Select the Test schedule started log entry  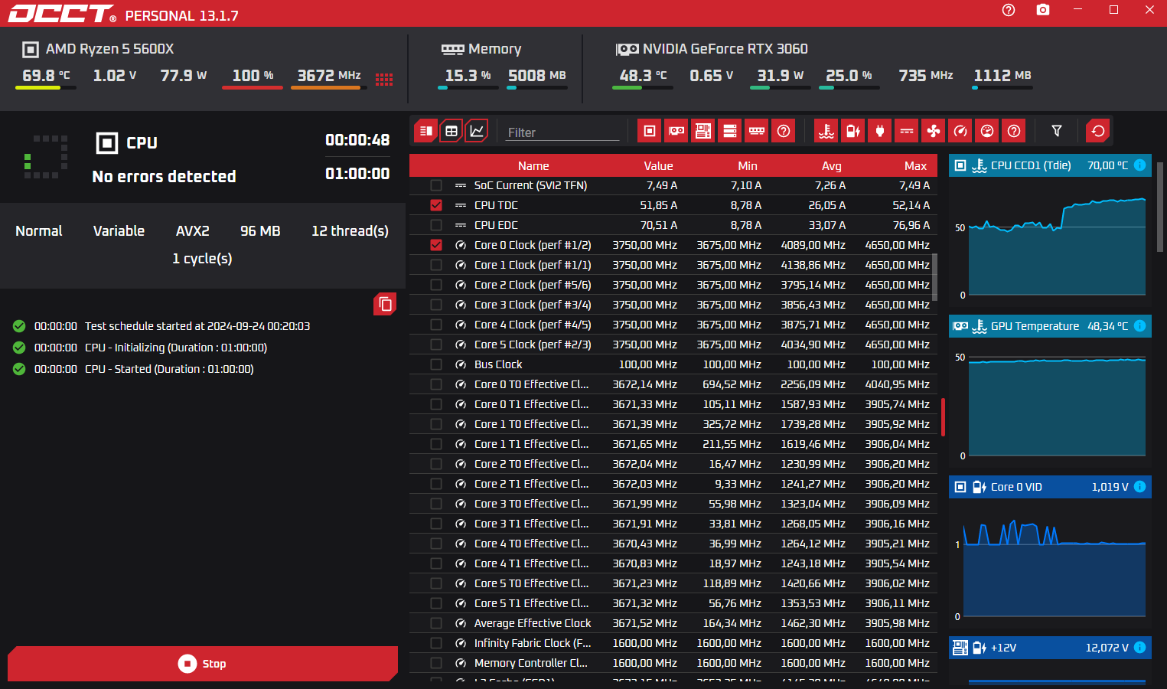161,326
